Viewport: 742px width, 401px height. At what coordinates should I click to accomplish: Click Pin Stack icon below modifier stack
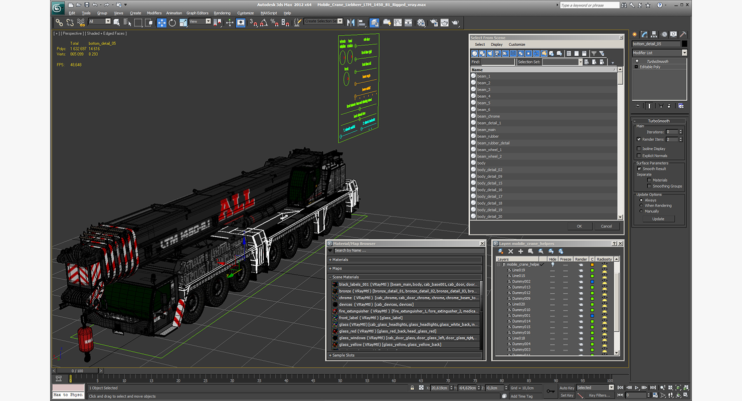click(637, 106)
